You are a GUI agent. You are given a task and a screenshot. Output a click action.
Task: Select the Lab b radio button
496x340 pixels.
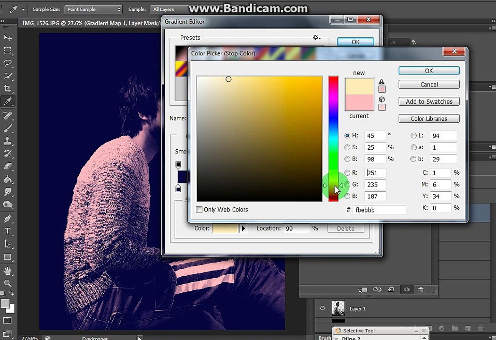point(413,159)
